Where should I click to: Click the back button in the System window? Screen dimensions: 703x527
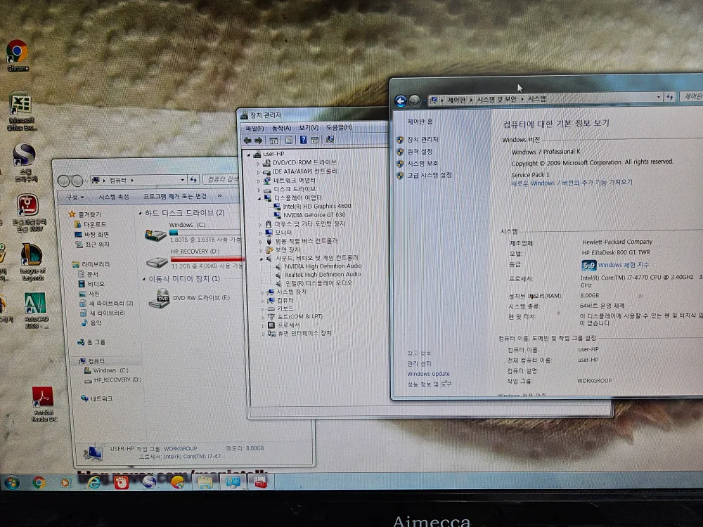point(401,100)
